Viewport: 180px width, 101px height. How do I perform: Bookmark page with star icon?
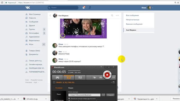178,3
